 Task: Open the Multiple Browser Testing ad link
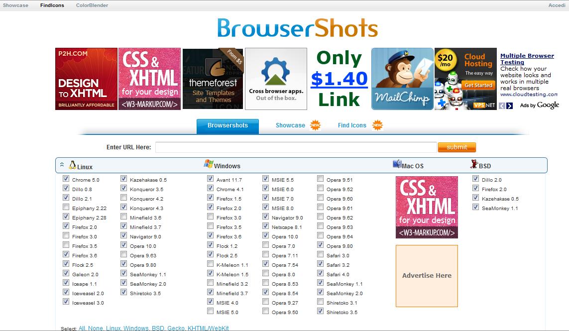click(527, 59)
